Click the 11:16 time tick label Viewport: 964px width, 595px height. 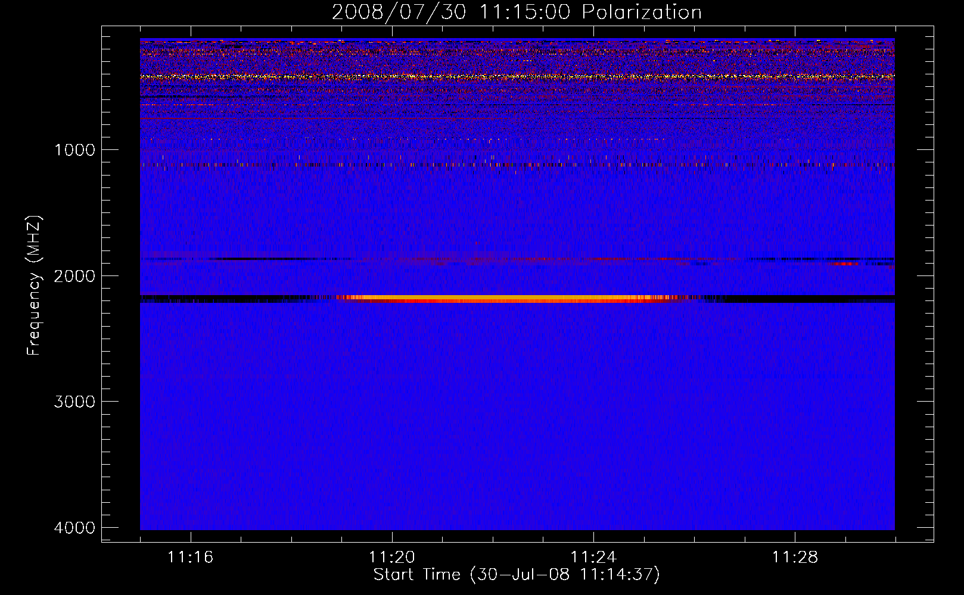(x=191, y=558)
